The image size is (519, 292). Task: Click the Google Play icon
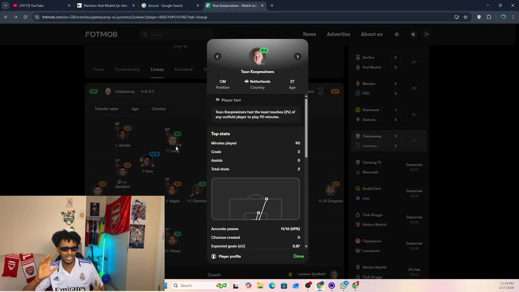point(427,34)
